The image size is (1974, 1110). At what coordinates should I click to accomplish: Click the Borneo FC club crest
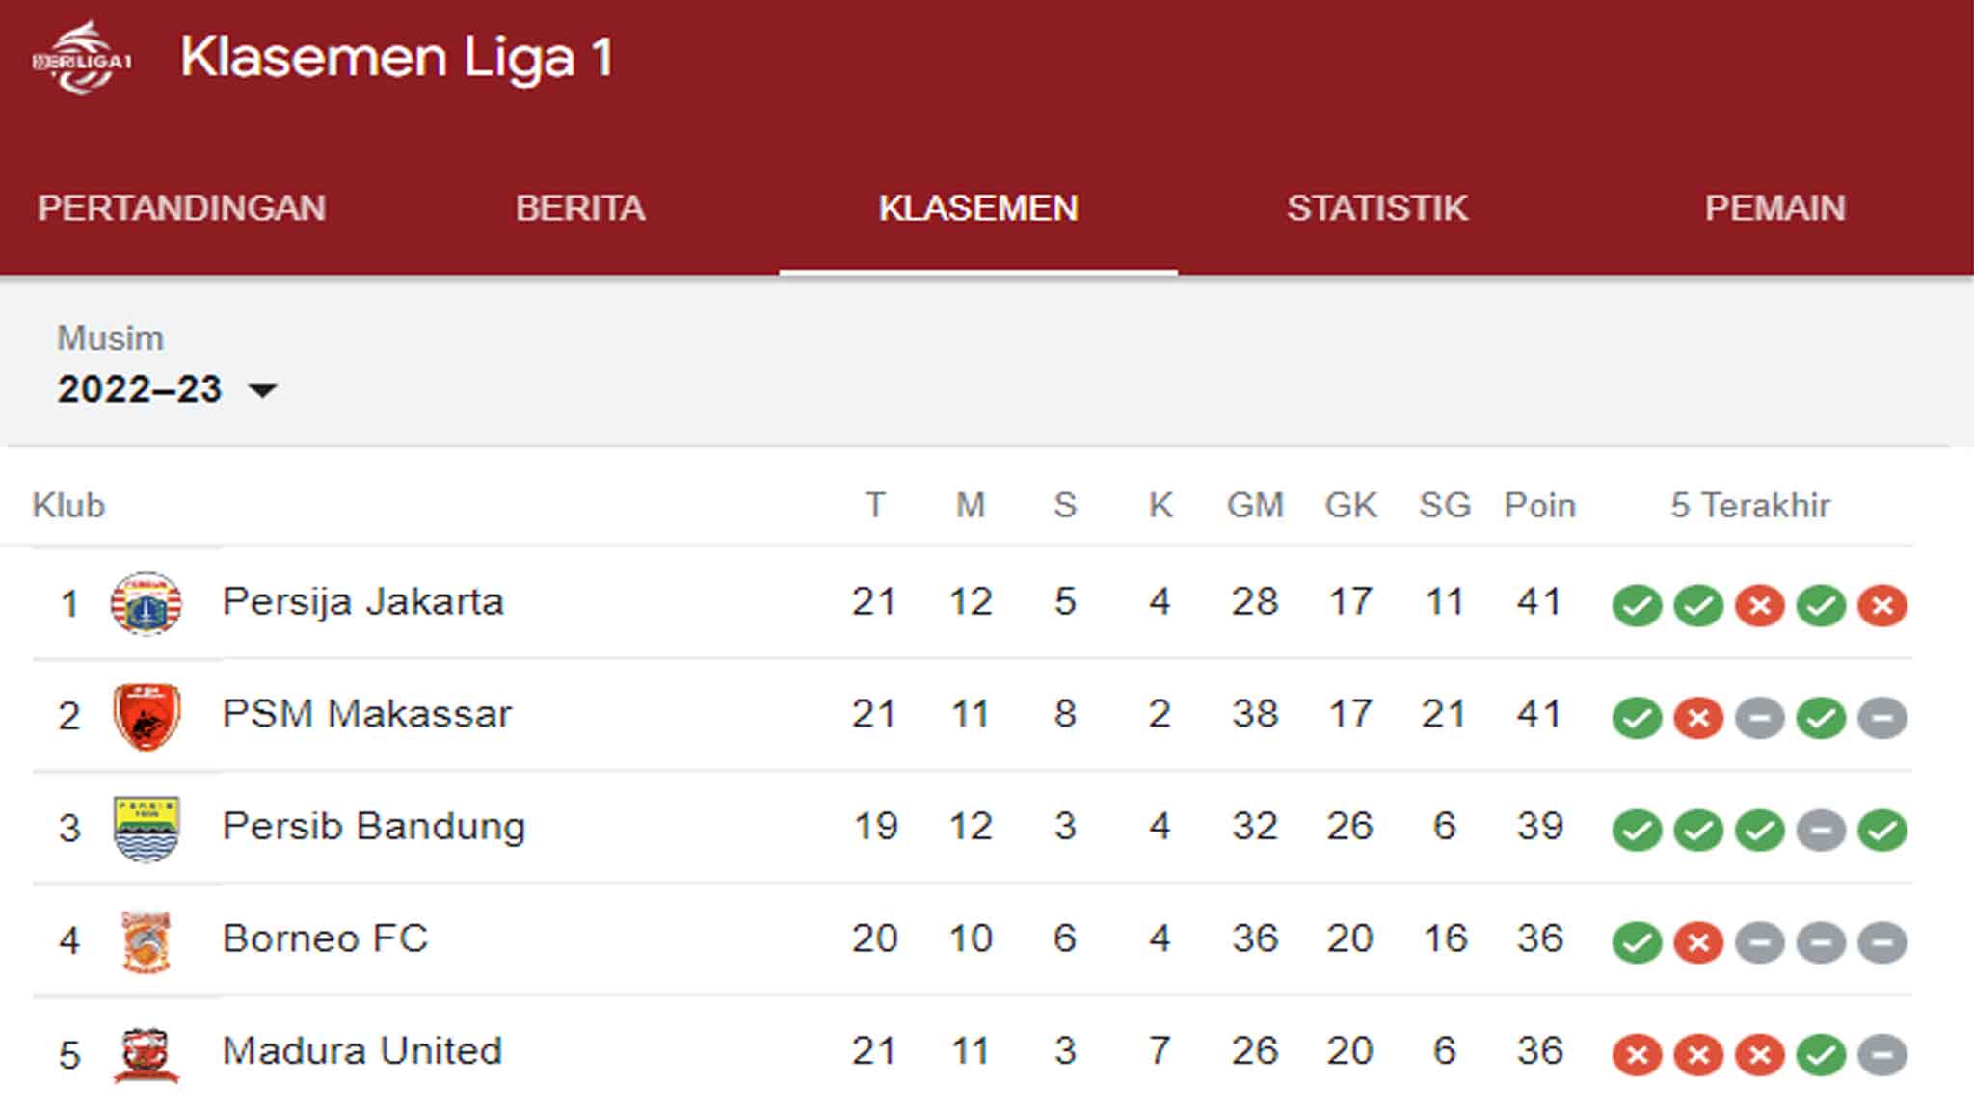coord(147,940)
